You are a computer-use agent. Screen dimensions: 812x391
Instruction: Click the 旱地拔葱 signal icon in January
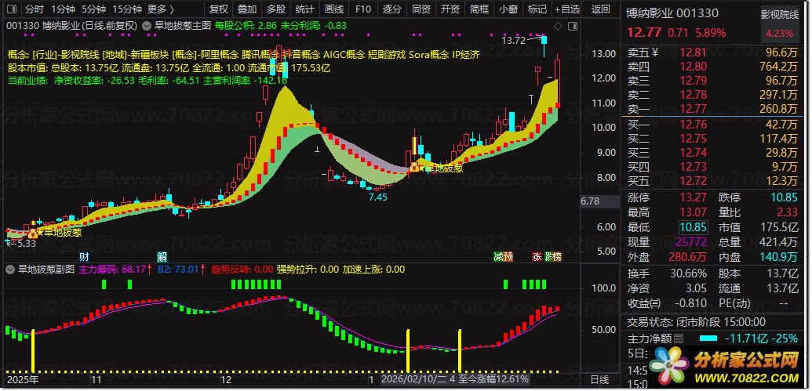click(415, 167)
